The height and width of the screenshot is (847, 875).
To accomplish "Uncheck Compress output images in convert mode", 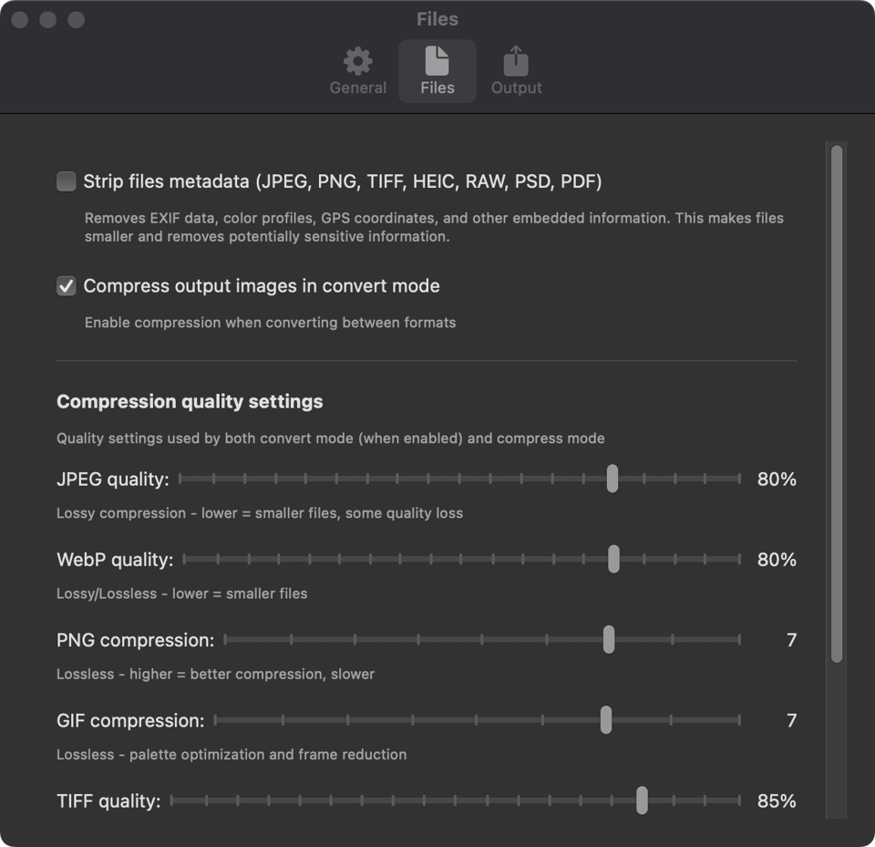I will pyautogui.click(x=67, y=286).
